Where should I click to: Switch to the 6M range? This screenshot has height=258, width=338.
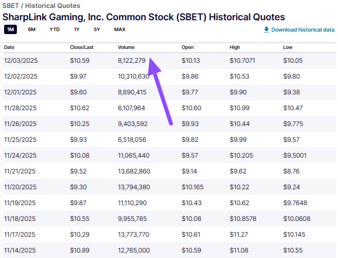32,30
